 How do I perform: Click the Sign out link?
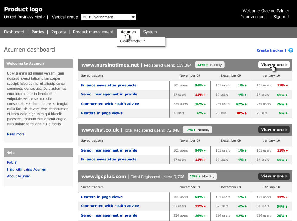pos(281,17)
